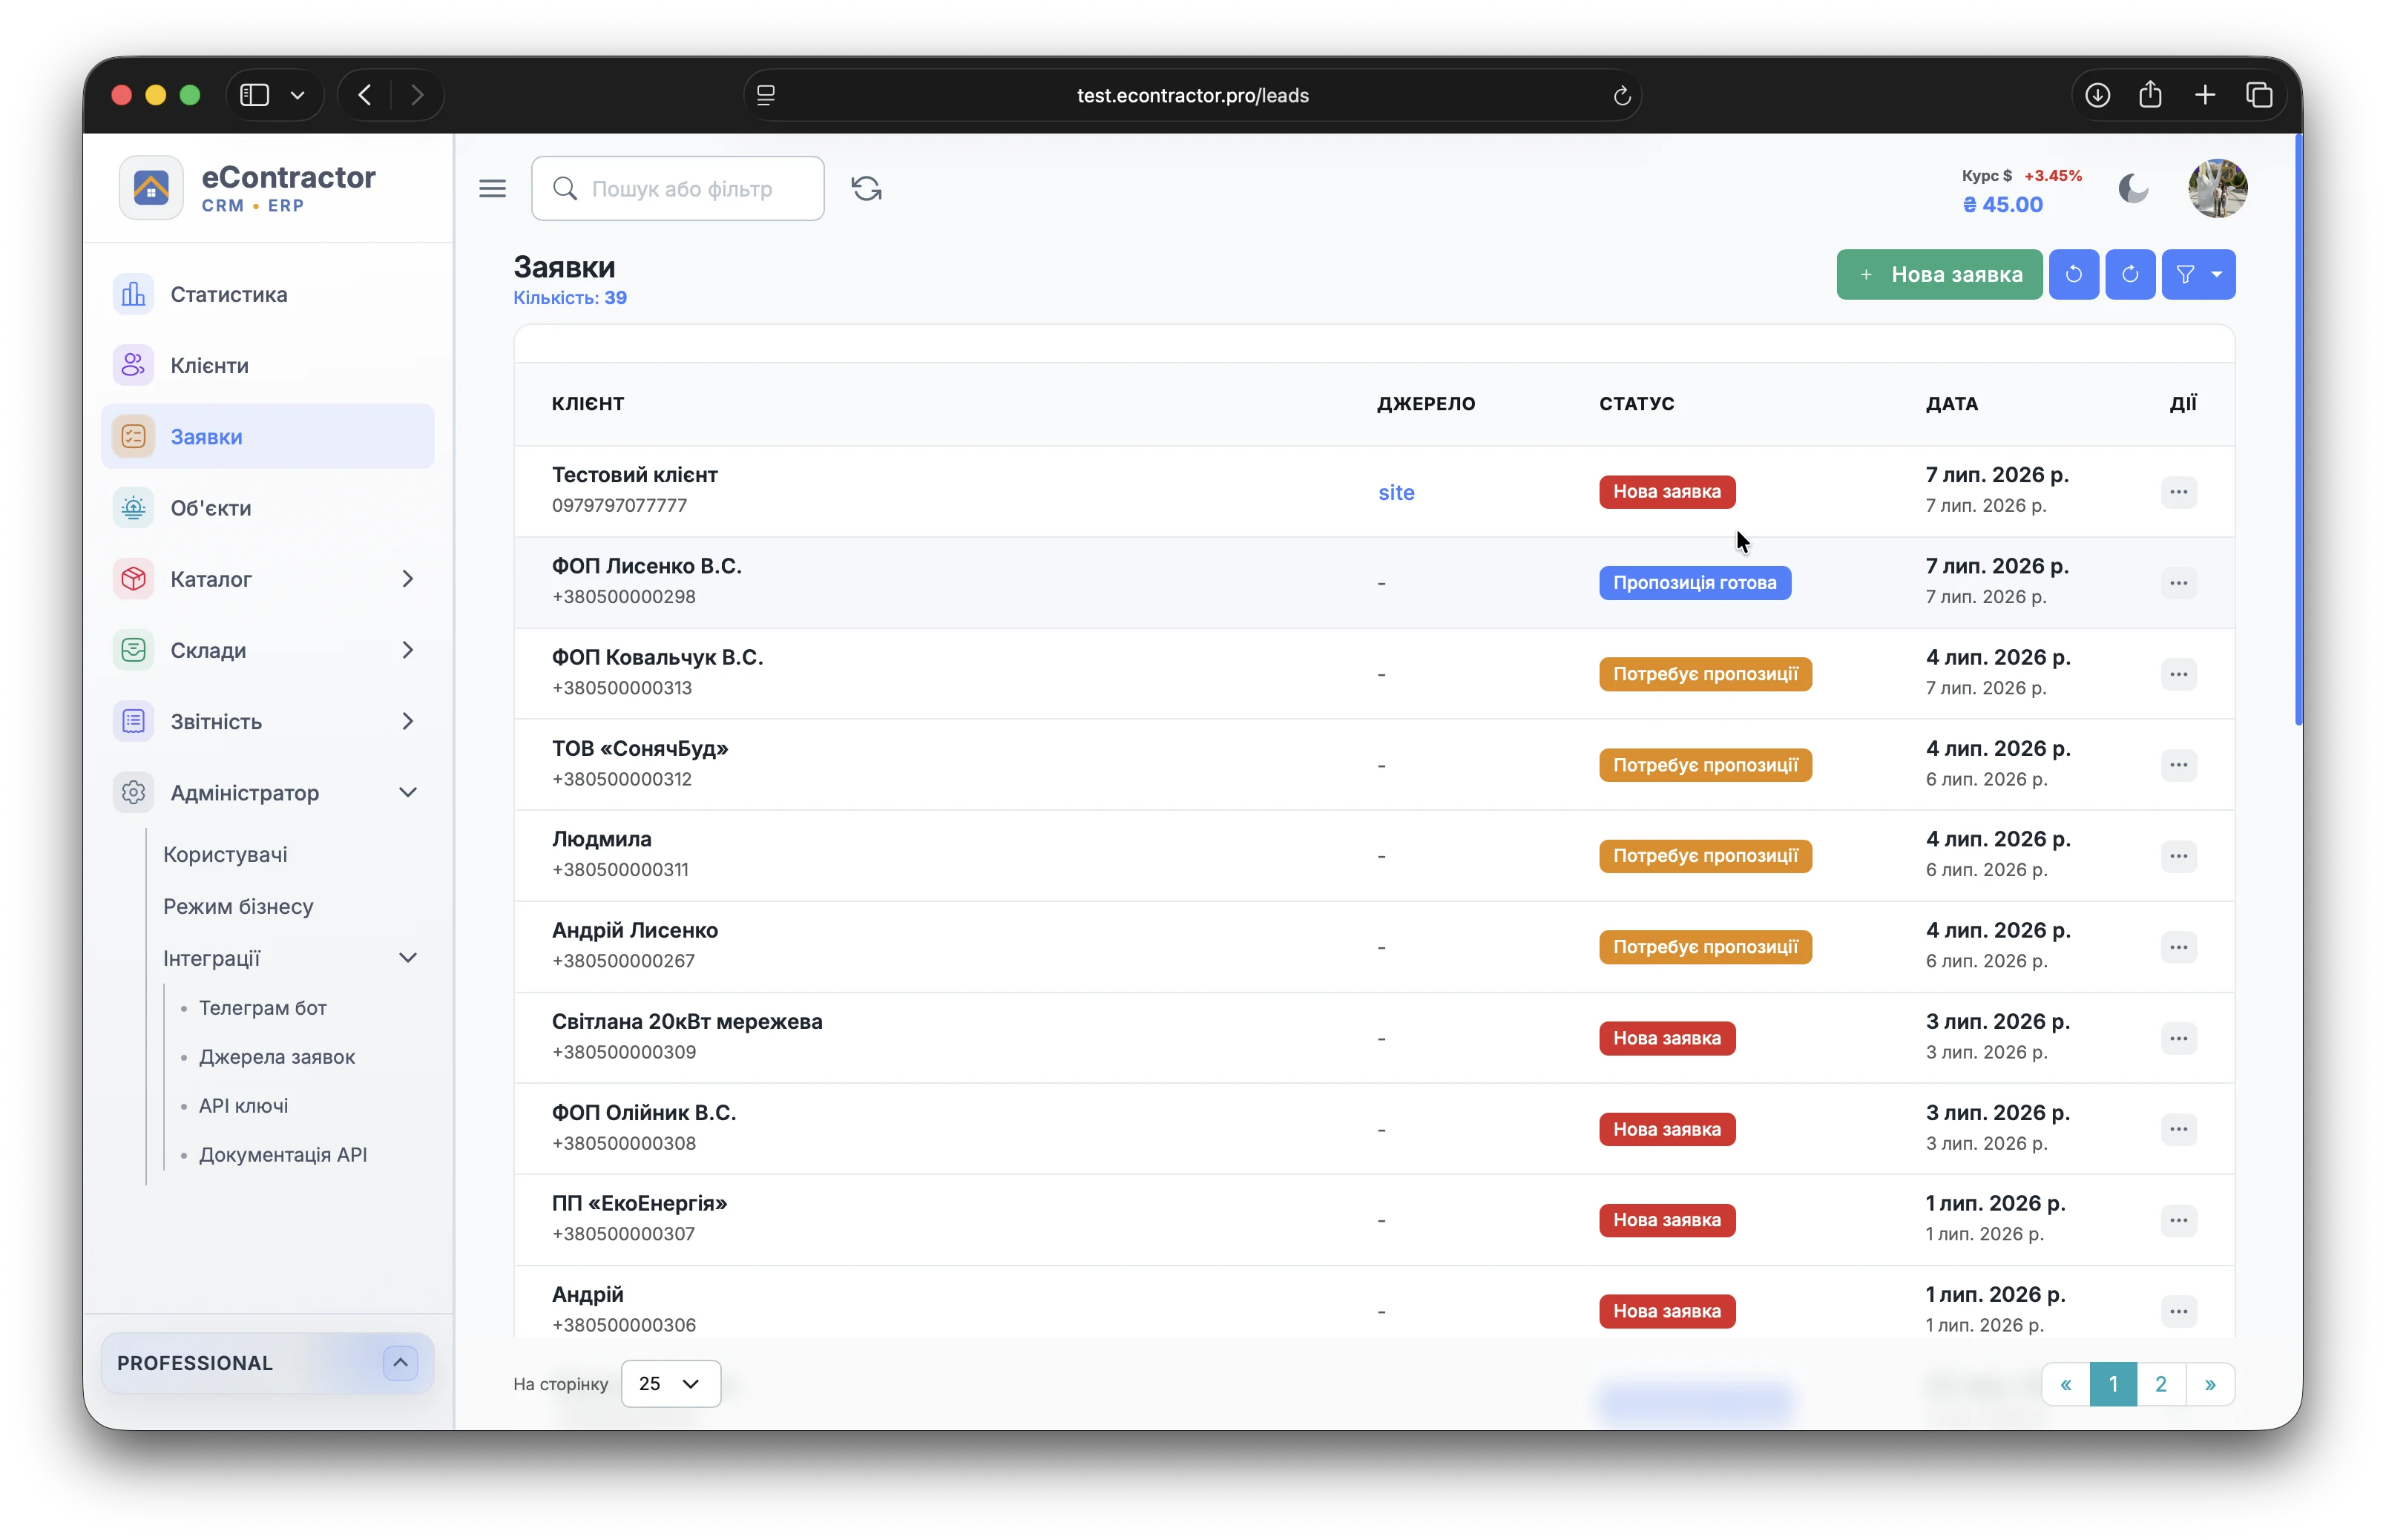2386x1540 pixels.
Task: Open actions menu for ПП «ЕкоЕнергія»
Action: [x=2178, y=1219]
